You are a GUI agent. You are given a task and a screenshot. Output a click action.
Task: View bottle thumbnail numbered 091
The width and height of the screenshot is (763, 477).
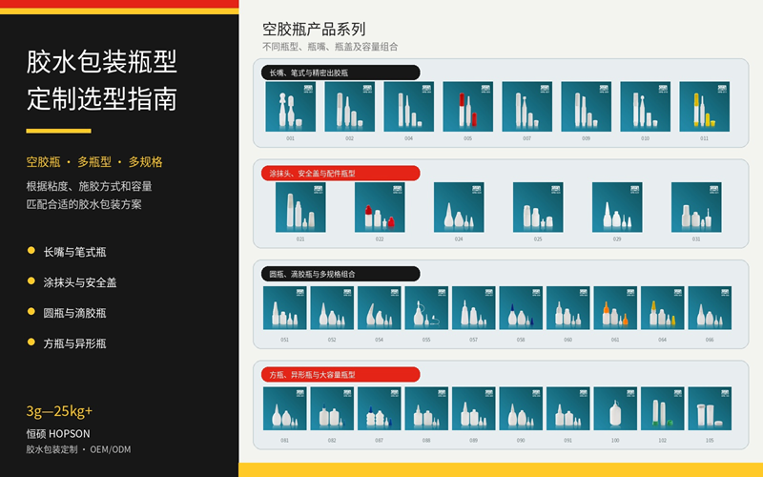tap(567, 409)
